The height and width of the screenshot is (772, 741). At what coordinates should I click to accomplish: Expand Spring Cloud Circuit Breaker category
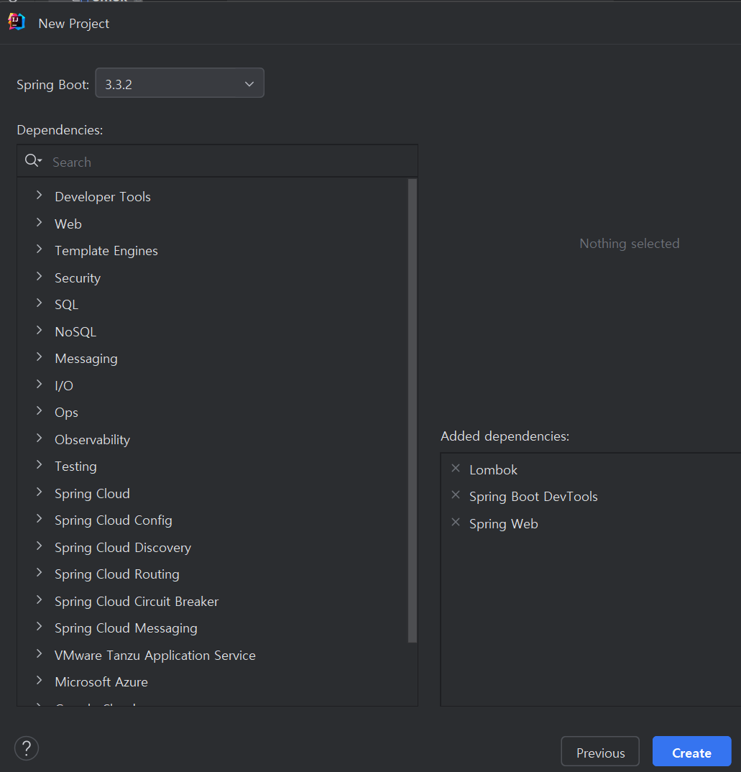tap(40, 599)
